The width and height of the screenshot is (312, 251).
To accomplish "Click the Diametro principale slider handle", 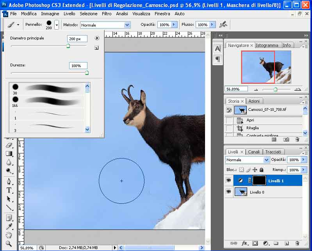I will pyautogui.click(x=68, y=46).
